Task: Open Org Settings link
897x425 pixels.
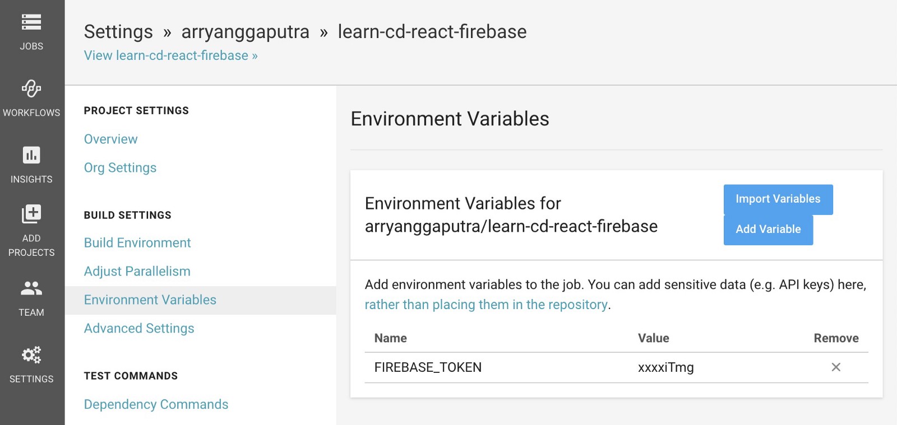Action: (120, 167)
